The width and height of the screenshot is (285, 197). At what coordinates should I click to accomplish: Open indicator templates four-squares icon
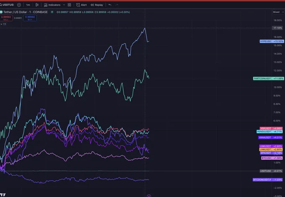coord(69,5)
